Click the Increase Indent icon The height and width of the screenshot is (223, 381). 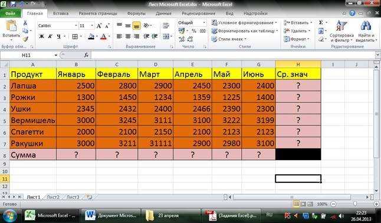coord(155,36)
